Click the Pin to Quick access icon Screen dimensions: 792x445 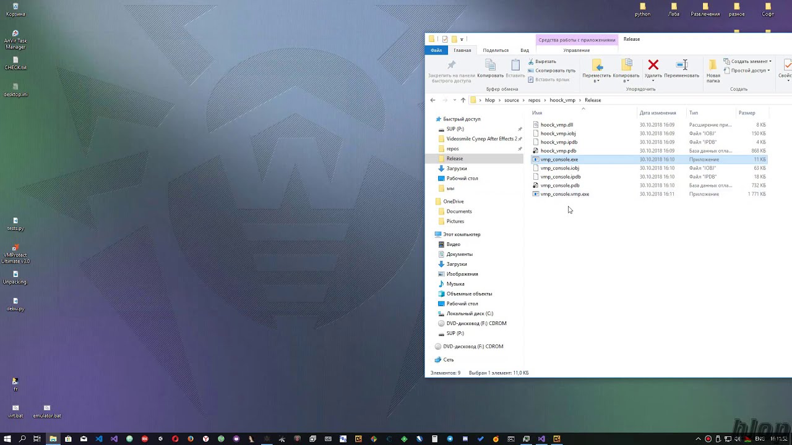point(451,66)
